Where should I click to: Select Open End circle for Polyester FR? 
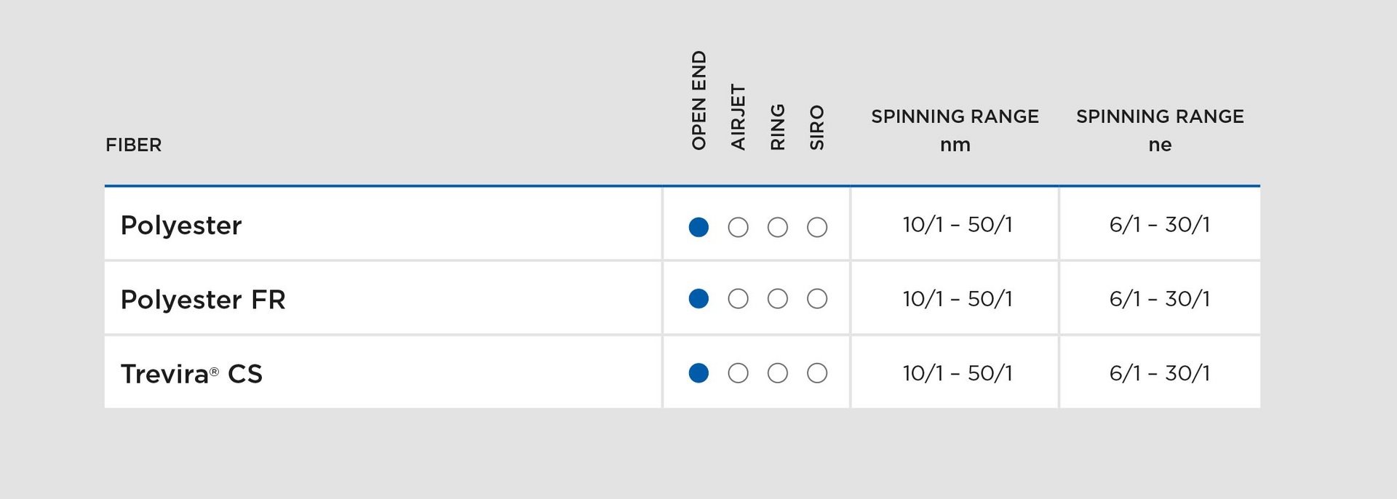coord(698,299)
